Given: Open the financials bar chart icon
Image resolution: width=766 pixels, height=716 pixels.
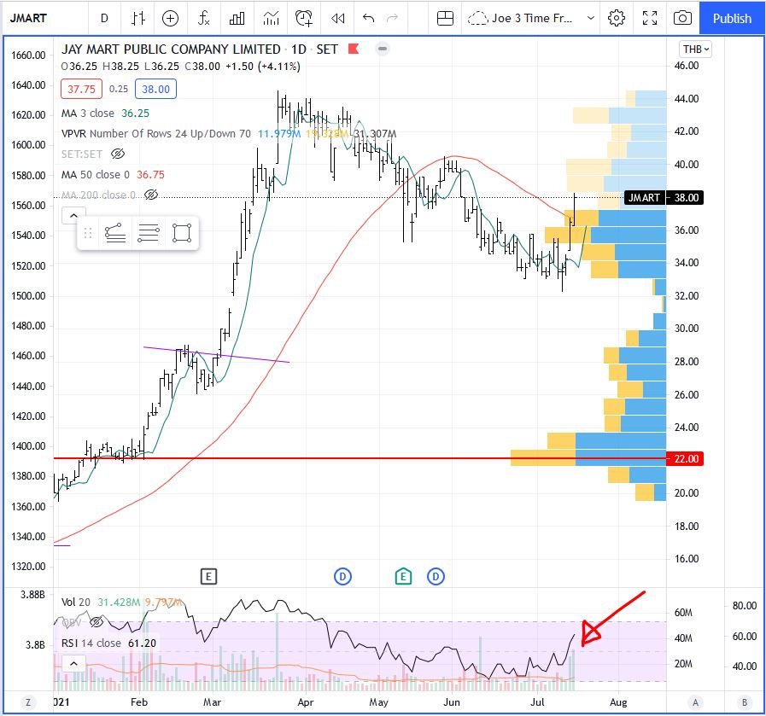Looking at the screenshot, I should (237, 18).
